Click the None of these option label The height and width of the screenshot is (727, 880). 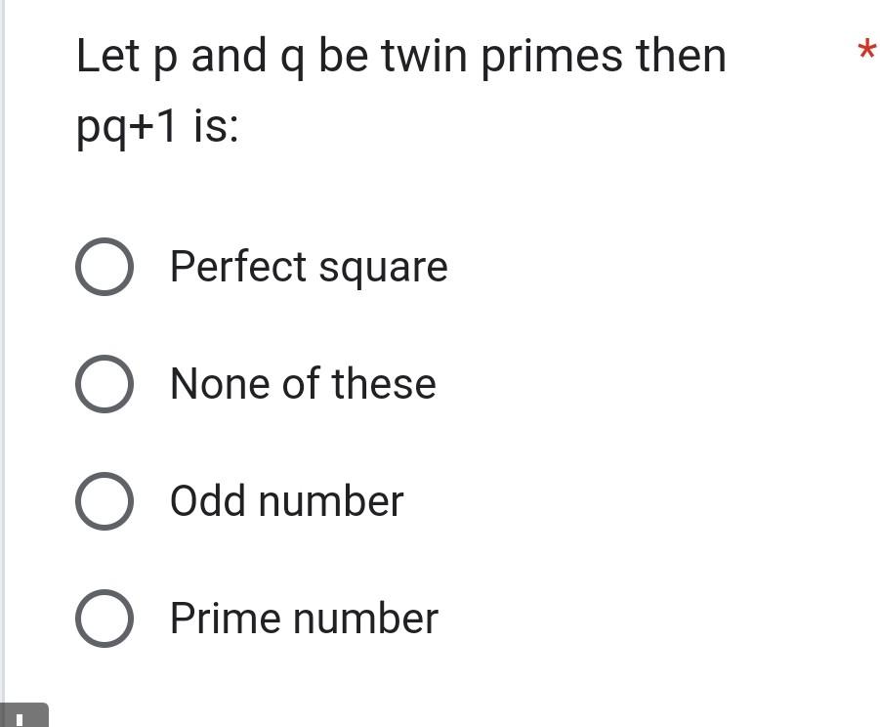coord(303,384)
